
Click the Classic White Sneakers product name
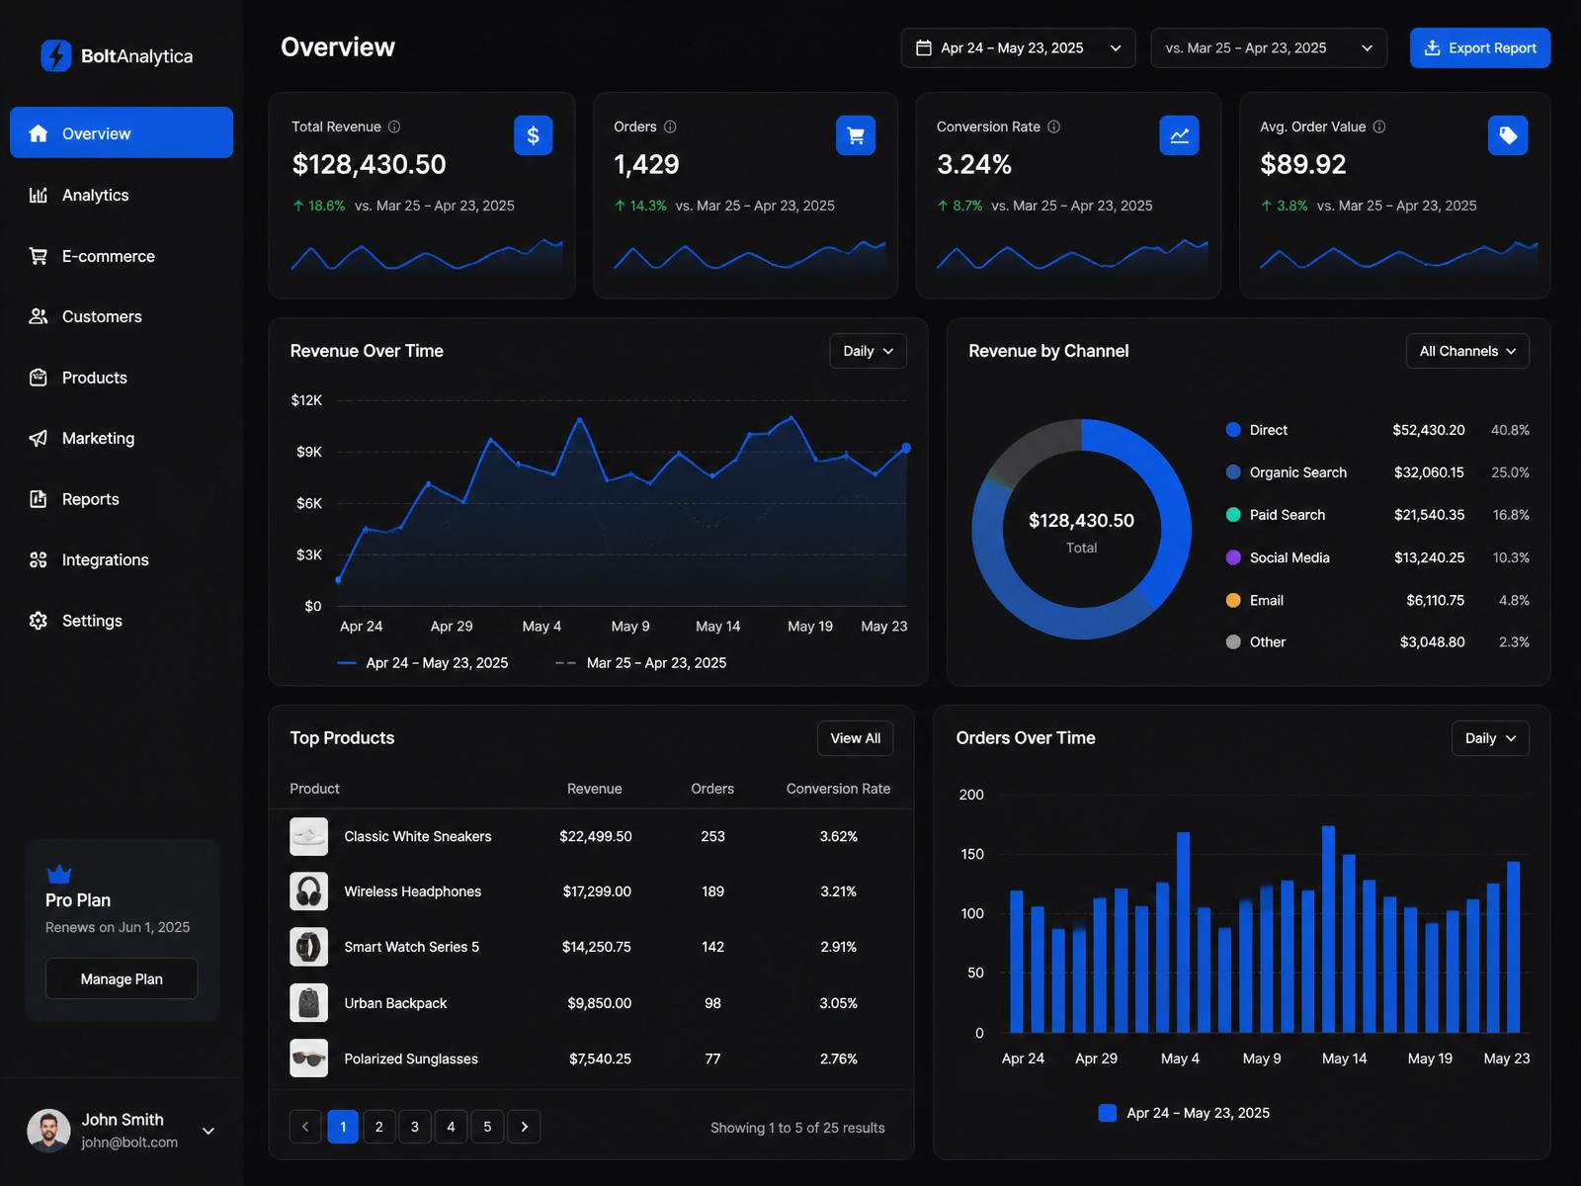click(x=418, y=836)
